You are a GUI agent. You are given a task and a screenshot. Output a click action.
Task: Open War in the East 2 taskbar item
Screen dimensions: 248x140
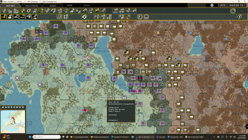coord(145,137)
